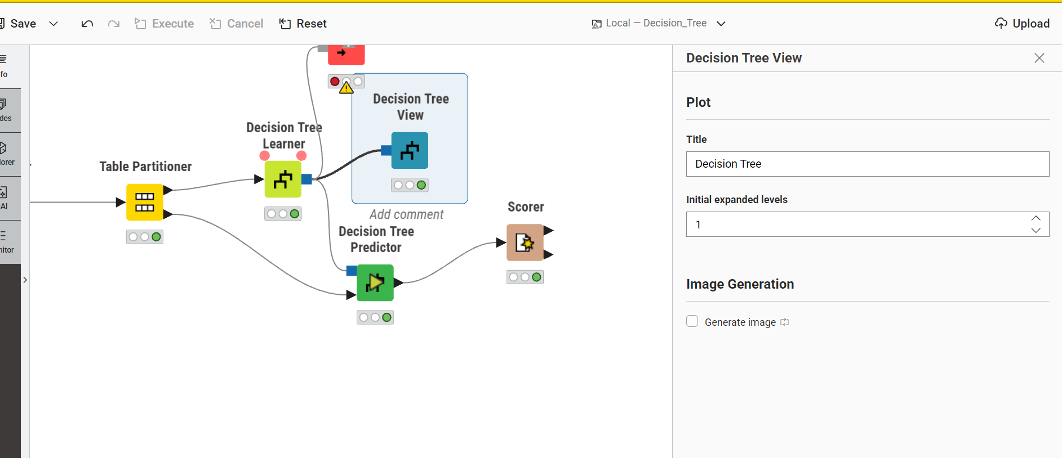Click the Decision Tree Predictor status traffic light
Screen dimensions: 1062x458
(x=375, y=317)
